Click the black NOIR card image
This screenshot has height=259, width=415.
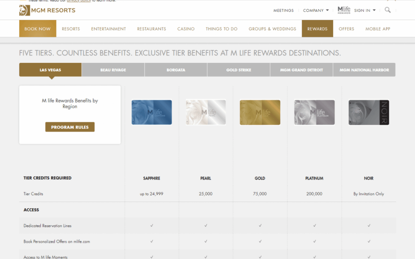click(x=369, y=112)
